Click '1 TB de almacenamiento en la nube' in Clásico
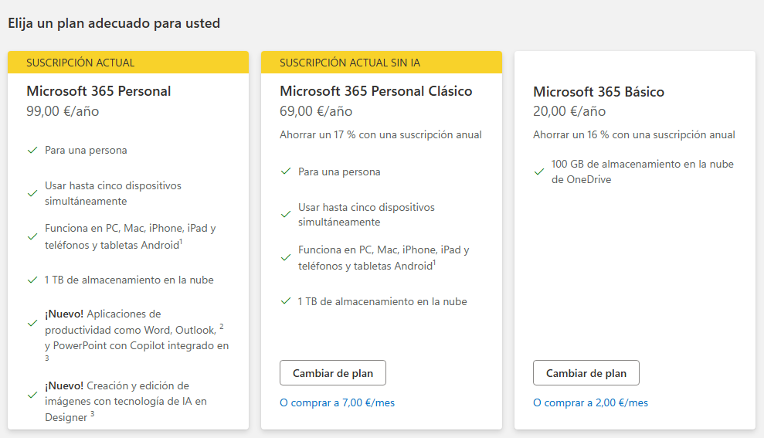This screenshot has height=438, width=764. (382, 301)
